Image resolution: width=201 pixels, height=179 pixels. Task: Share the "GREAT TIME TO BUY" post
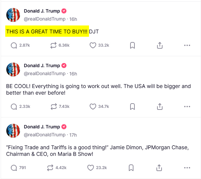pos(160,45)
